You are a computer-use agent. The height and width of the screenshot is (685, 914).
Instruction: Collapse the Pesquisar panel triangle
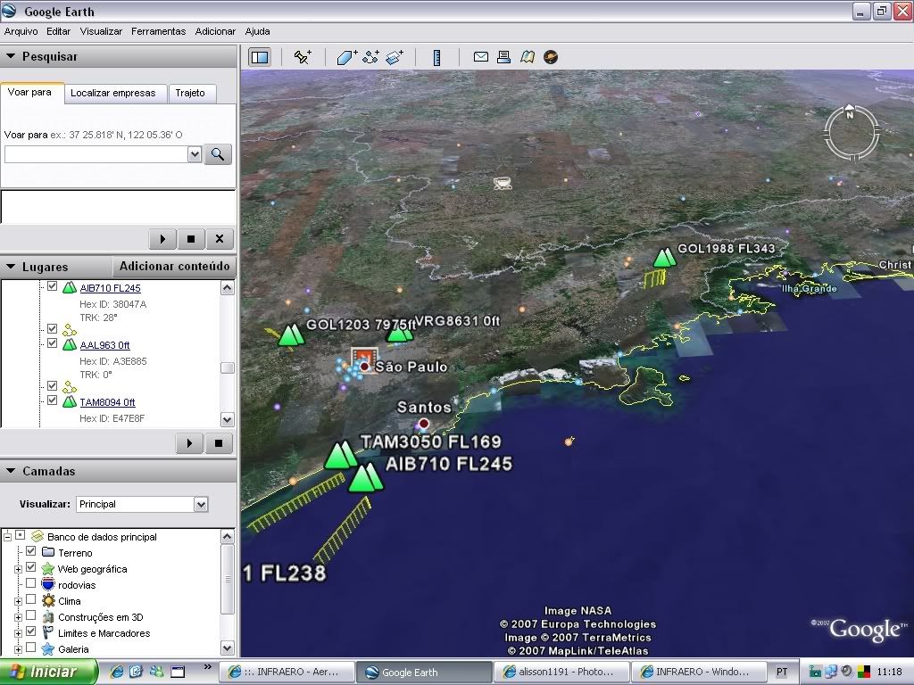(x=11, y=56)
